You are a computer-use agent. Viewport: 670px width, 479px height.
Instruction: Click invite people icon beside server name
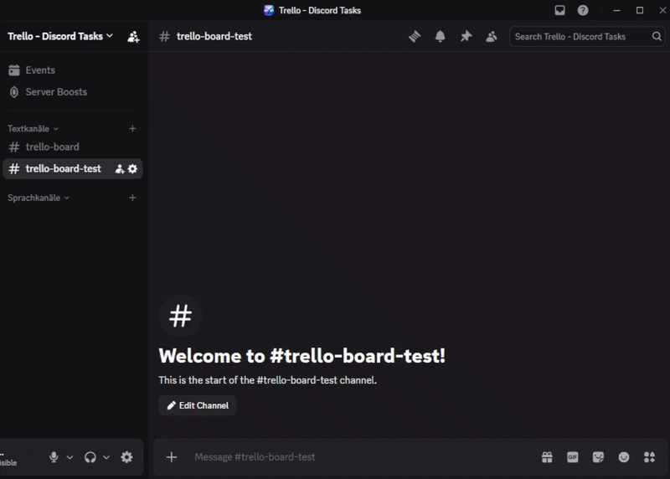[x=133, y=37]
